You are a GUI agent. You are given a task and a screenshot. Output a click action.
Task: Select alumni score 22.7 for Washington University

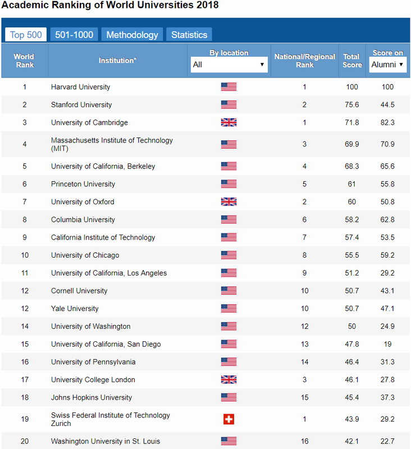(x=387, y=441)
